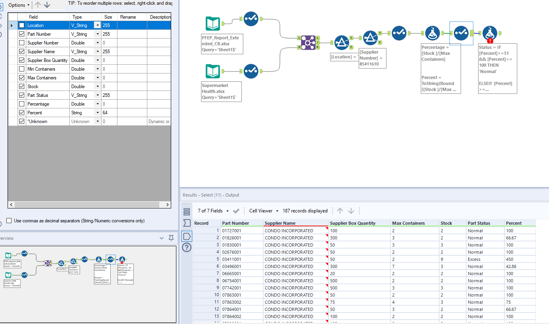Click the move up arrow beside Options
The height and width of the screenshot is (324, 549).
click(38, 5)
